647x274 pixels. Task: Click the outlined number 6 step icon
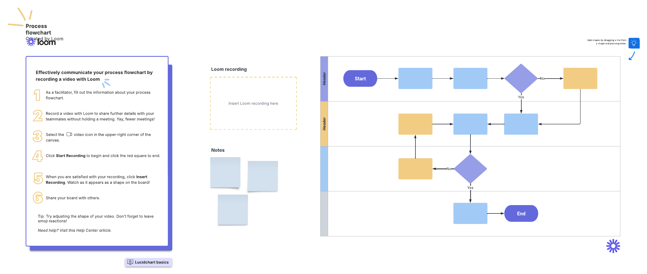[38, 198]
